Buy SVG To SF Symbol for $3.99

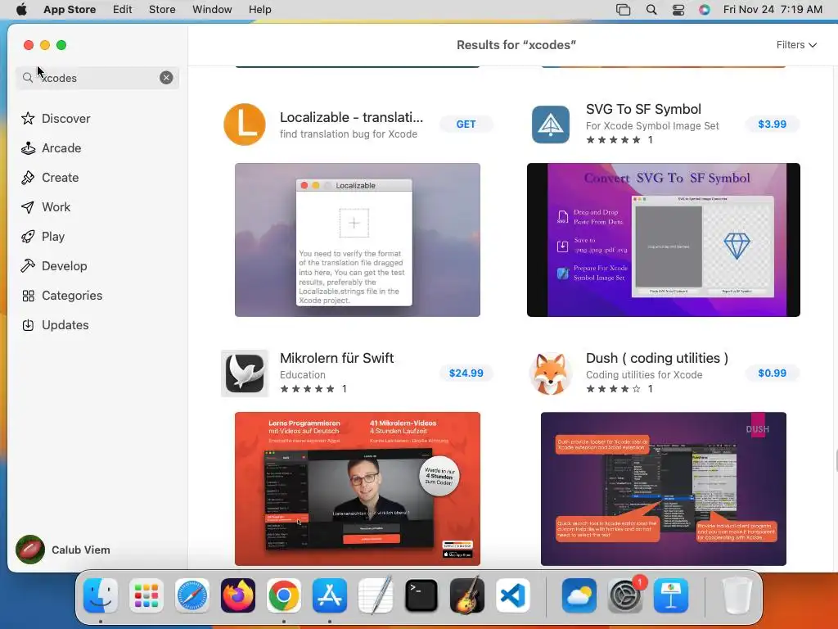[773, 124]
